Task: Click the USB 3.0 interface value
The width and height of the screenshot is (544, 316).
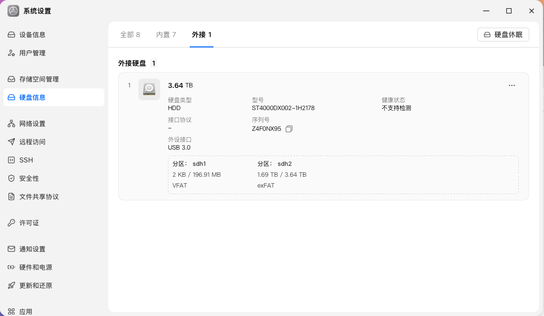Action: tap(179, 148)
